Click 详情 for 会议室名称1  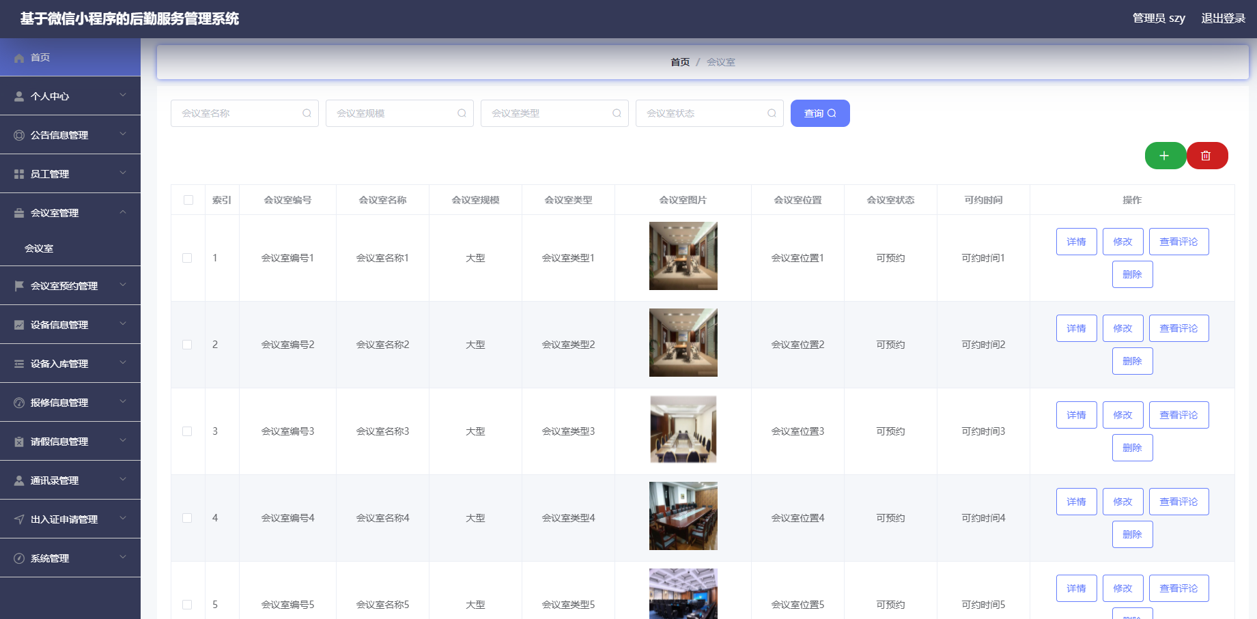click(x=1077, y=242)
